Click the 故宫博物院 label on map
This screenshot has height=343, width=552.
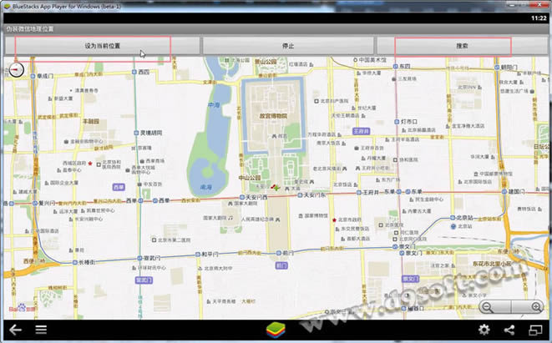272,116
